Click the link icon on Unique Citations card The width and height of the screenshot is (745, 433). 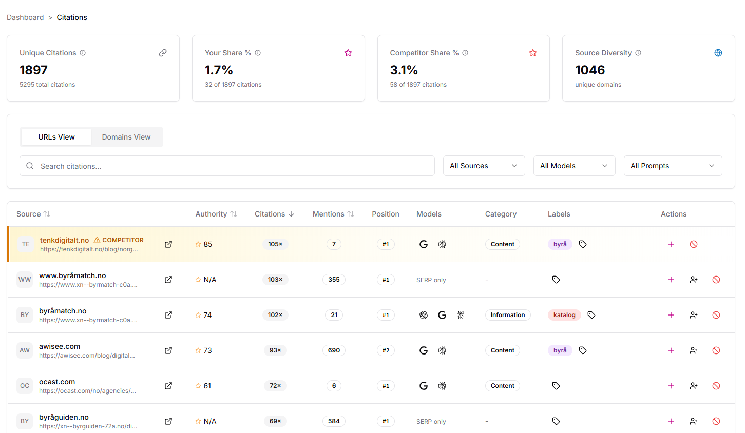tap(163, 53)
